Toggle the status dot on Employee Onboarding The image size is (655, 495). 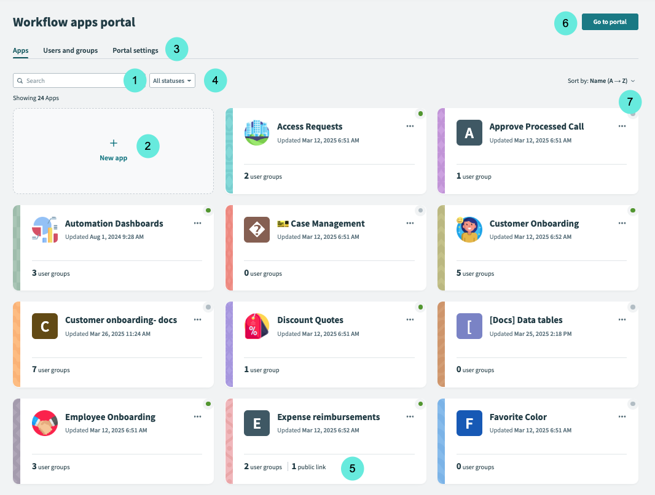208,403
